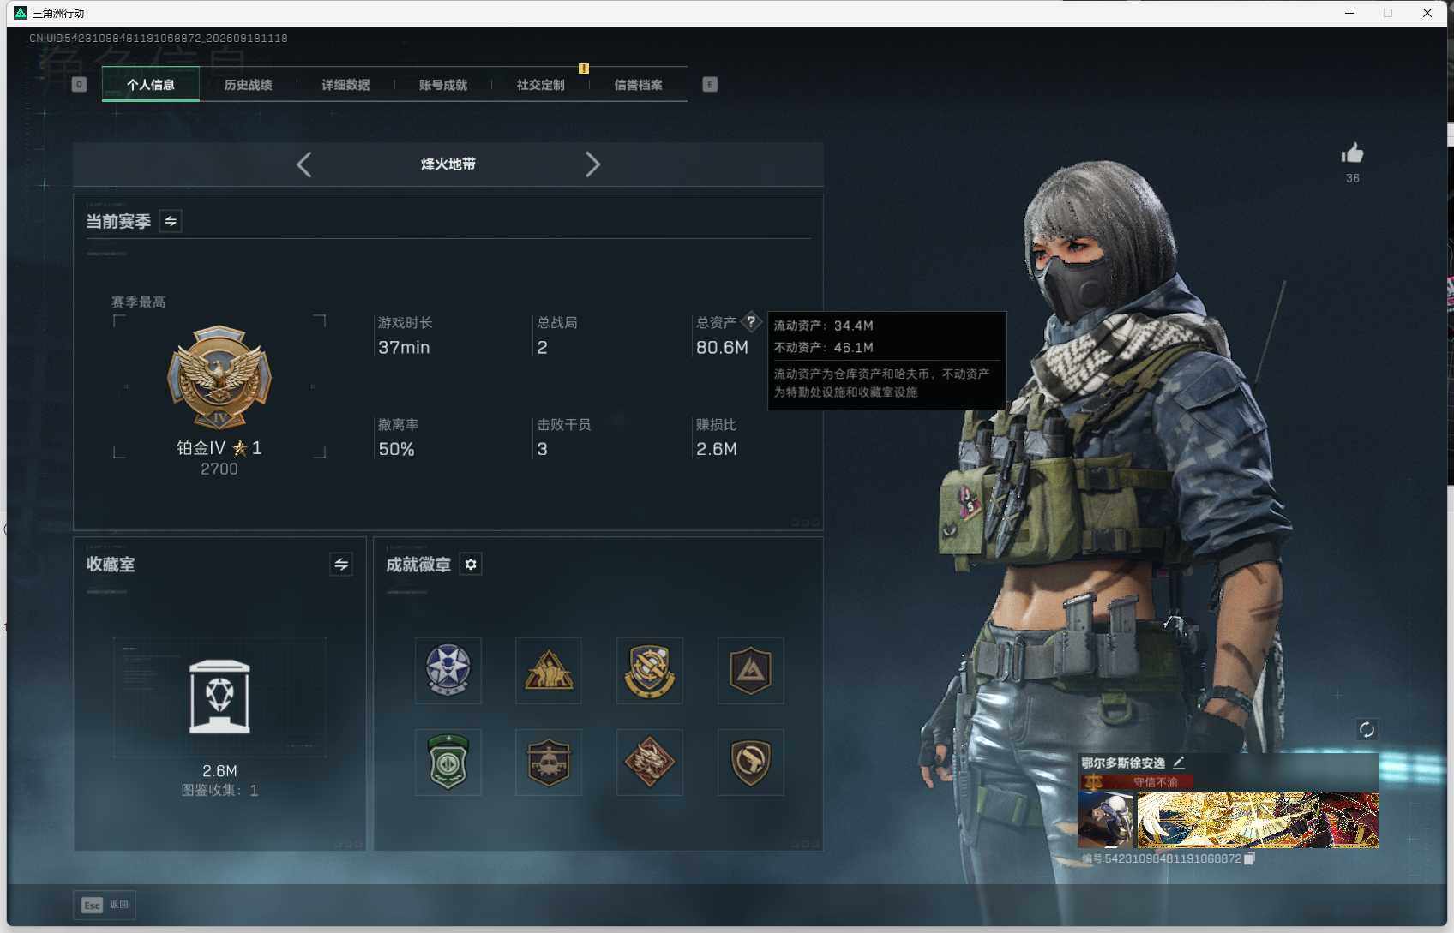Open the 收藏室 display case icon
This screenshot has width=1454, height=933.
click(x=219, y=697)
